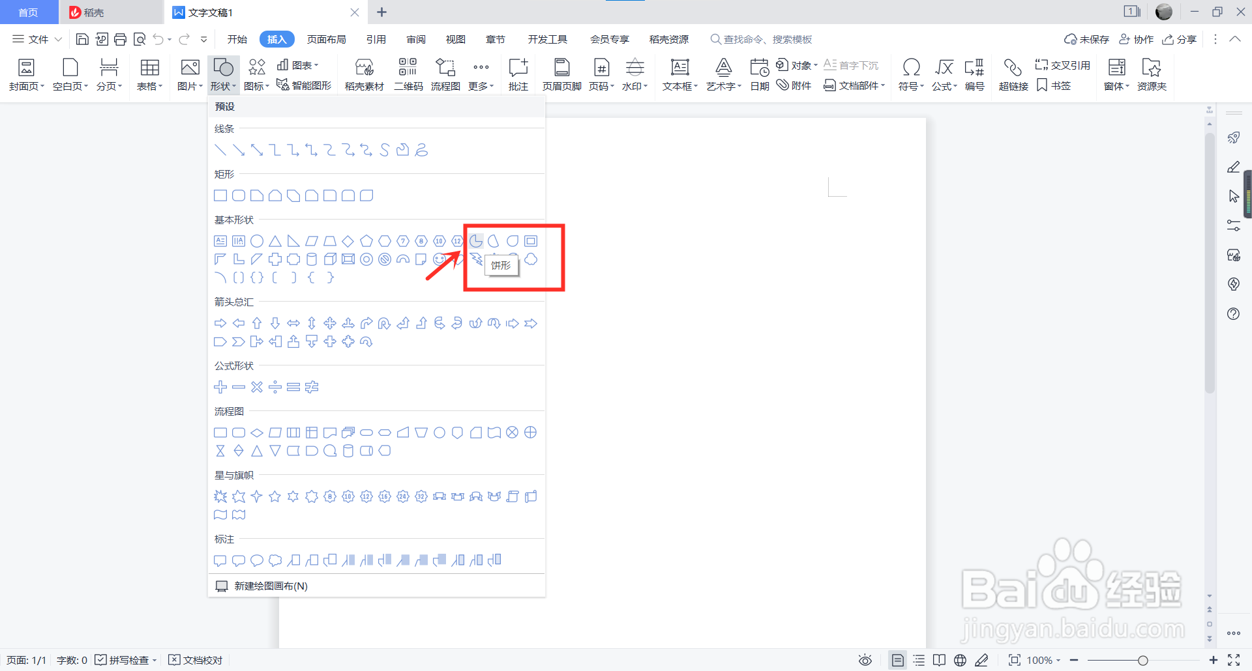Choose the right arrow in 箭头总汇
Viewport: 1252px width, 671px height.
(220, 323)
